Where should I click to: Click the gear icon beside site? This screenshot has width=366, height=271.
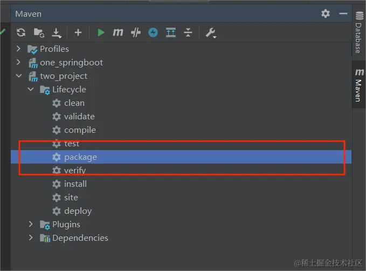(x=57, y=198)
